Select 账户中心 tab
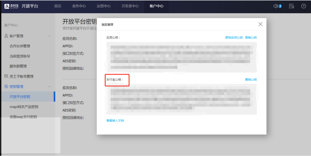 [156, 6]
